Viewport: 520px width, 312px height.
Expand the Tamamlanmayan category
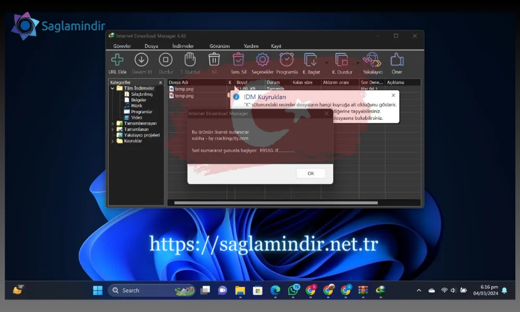[112, 124]
